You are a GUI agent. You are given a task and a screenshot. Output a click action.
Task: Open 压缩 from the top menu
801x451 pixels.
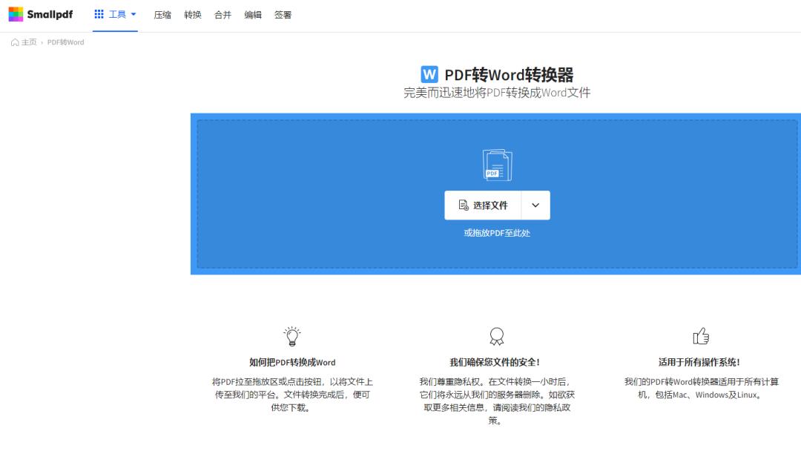[162, 14]
